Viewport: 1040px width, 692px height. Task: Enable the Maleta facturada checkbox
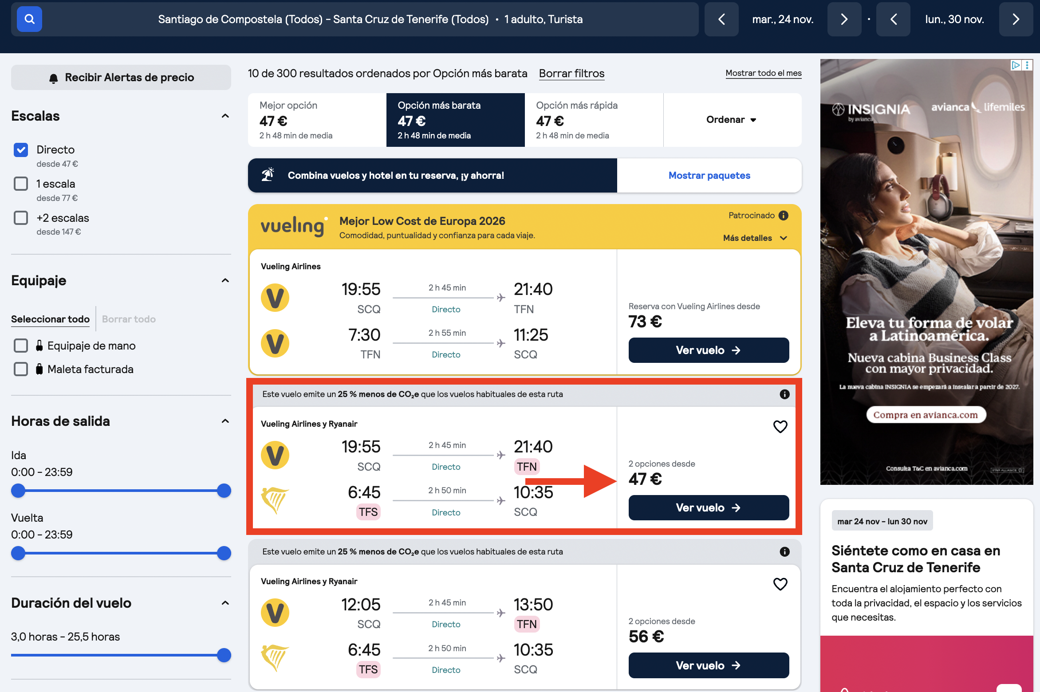(21, 369)
